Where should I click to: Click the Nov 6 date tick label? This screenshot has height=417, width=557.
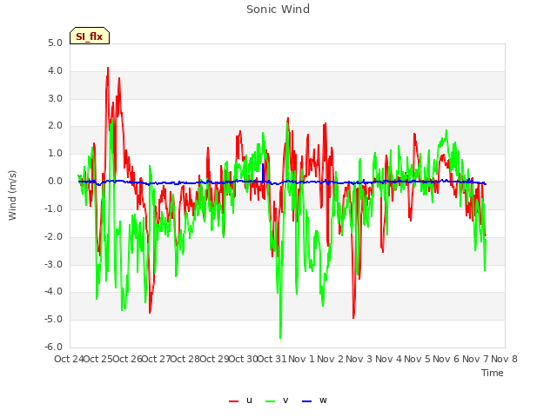(446, 359)
